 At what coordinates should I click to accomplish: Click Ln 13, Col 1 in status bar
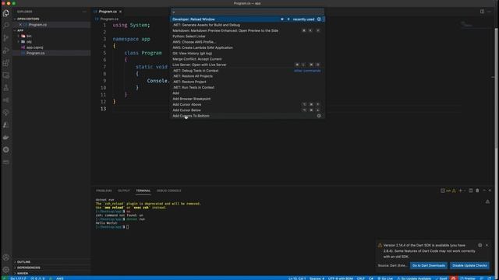[x=297, y=278]
